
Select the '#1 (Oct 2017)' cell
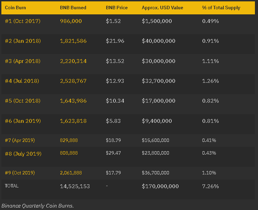[23, 21]
